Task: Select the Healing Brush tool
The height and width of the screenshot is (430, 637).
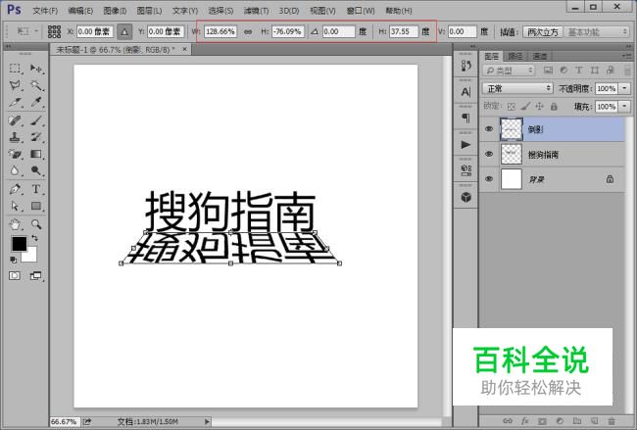Action: (15, 120)
